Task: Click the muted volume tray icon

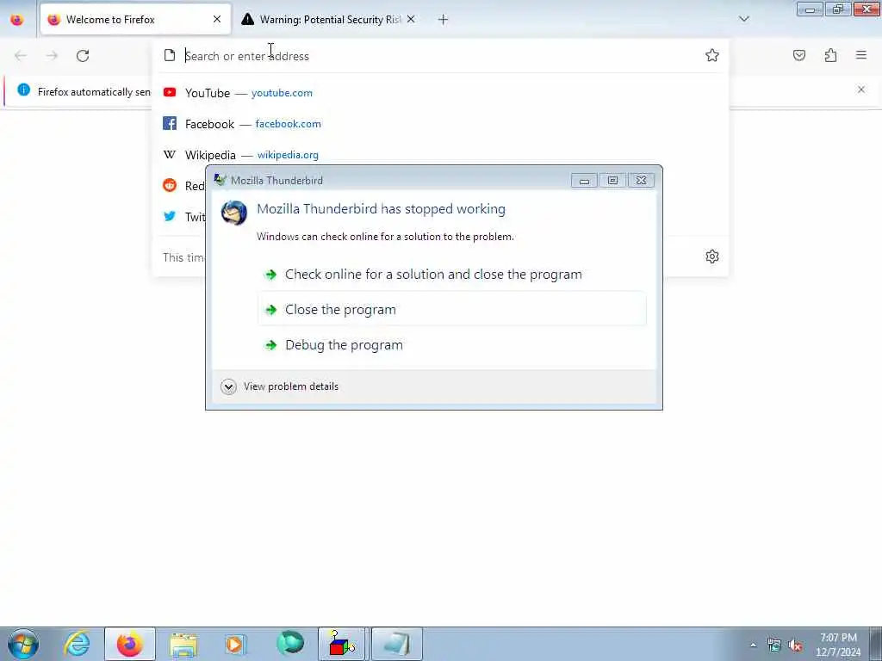Action: (795, 646)
